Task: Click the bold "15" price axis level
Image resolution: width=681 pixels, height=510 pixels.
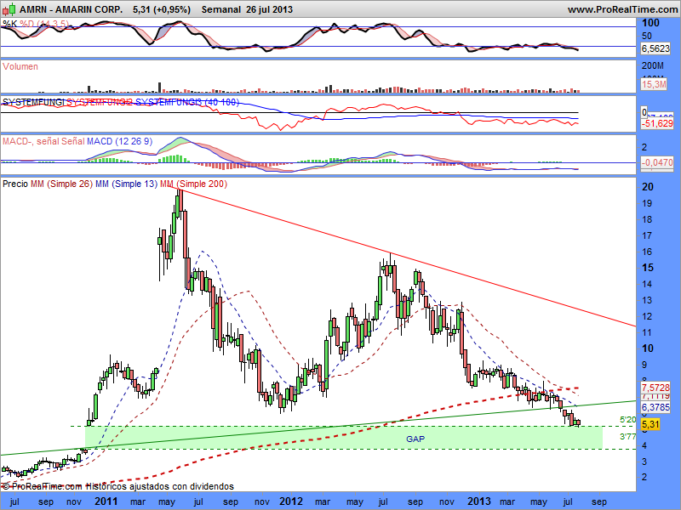Action: click(x=648, y=268)
